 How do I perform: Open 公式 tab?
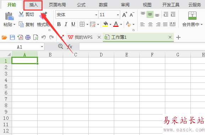81,5
